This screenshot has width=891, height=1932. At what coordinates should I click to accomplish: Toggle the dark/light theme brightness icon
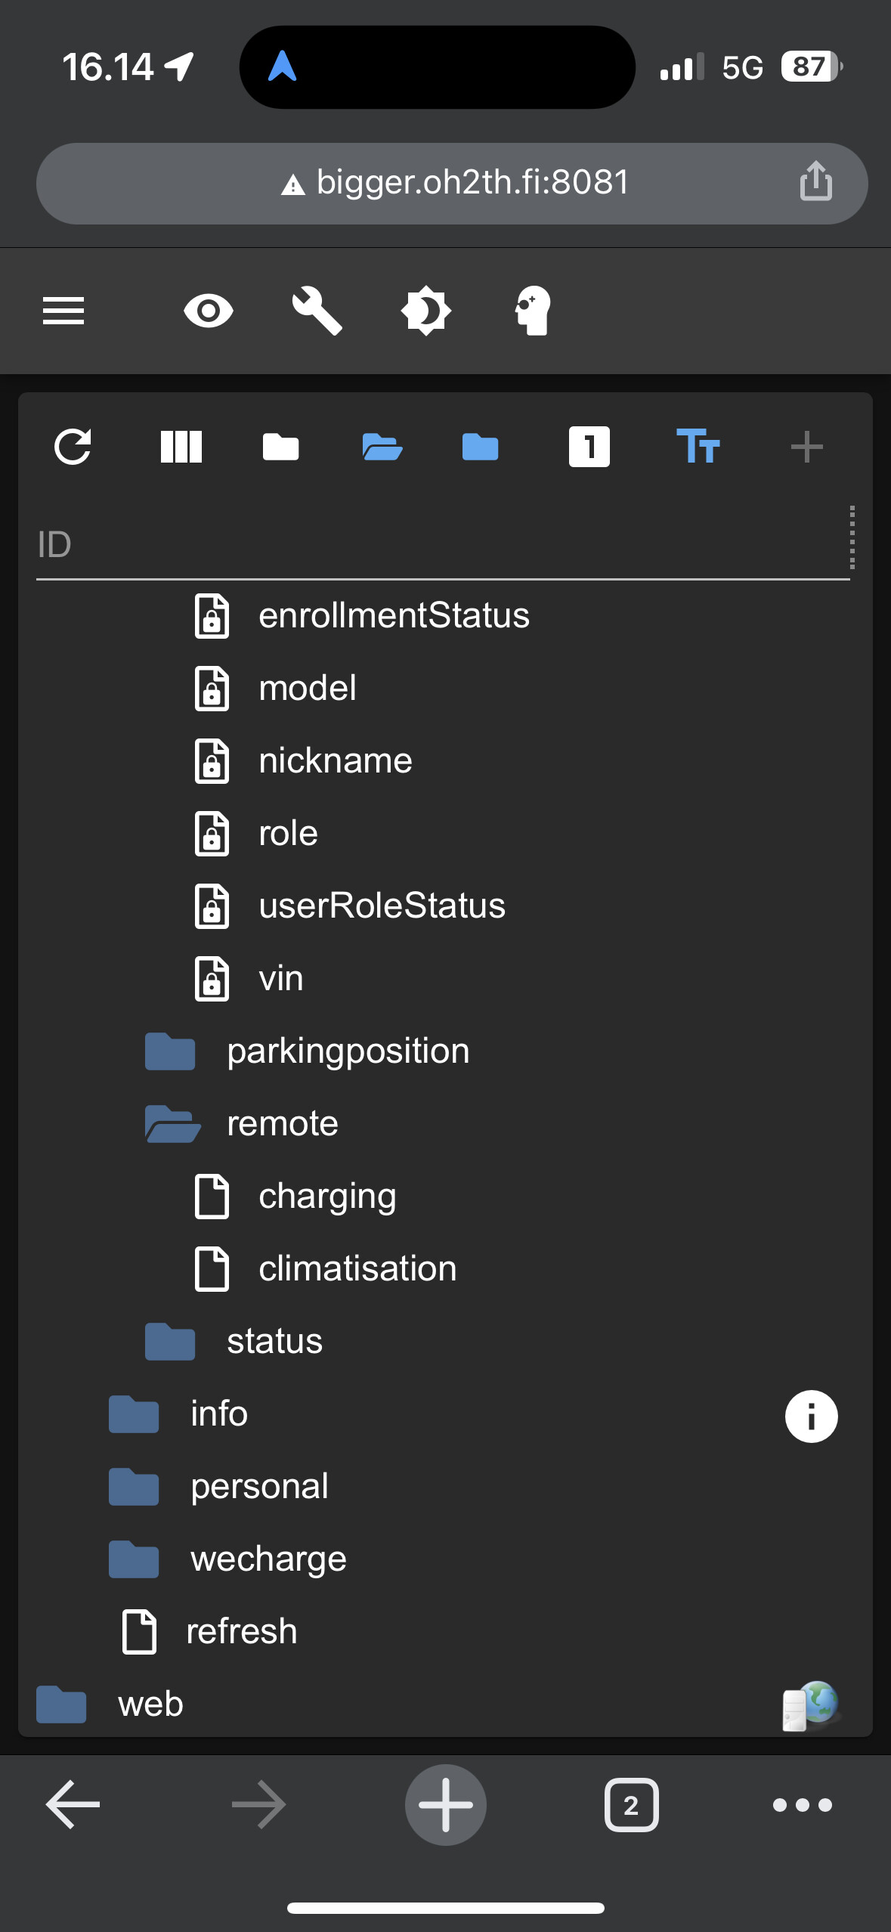point(425,311)
